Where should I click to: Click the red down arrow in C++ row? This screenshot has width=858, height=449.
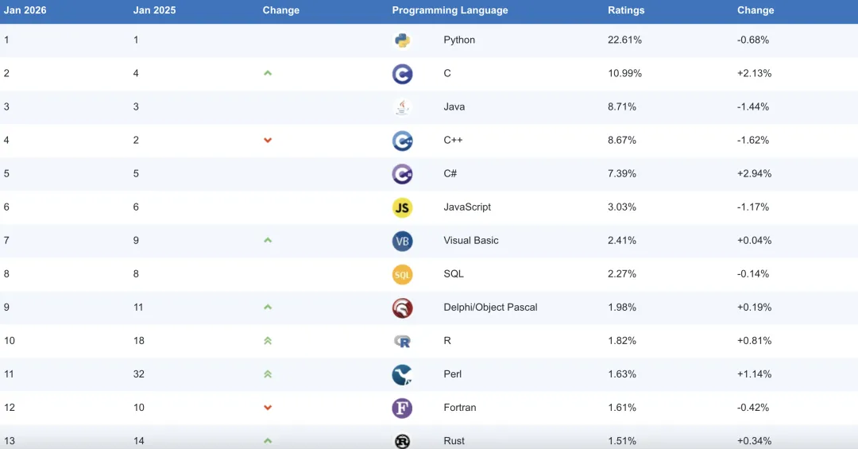tap(268, 140)
